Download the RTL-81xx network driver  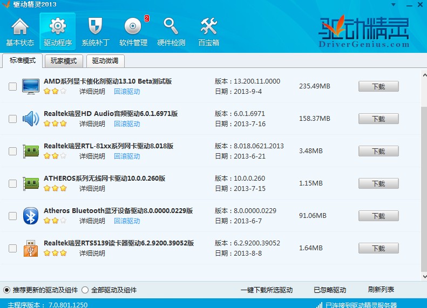(378, 151)
